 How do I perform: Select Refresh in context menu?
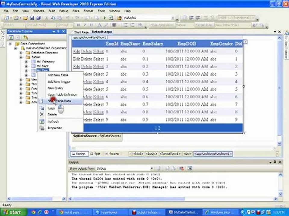53,121
